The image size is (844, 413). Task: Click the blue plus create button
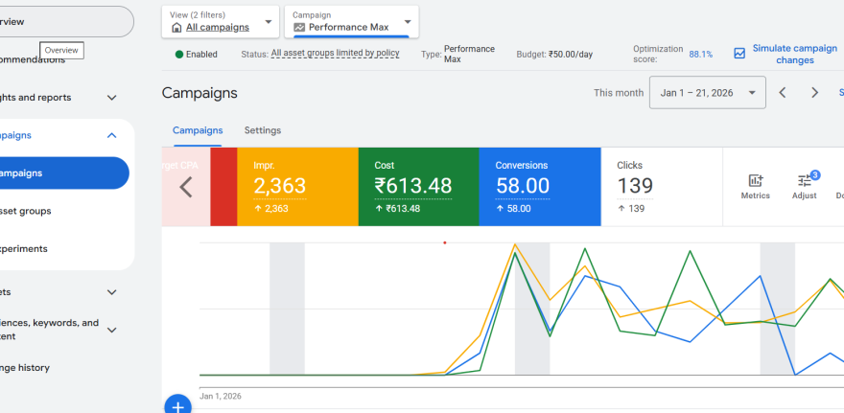[x=177, y=406]
